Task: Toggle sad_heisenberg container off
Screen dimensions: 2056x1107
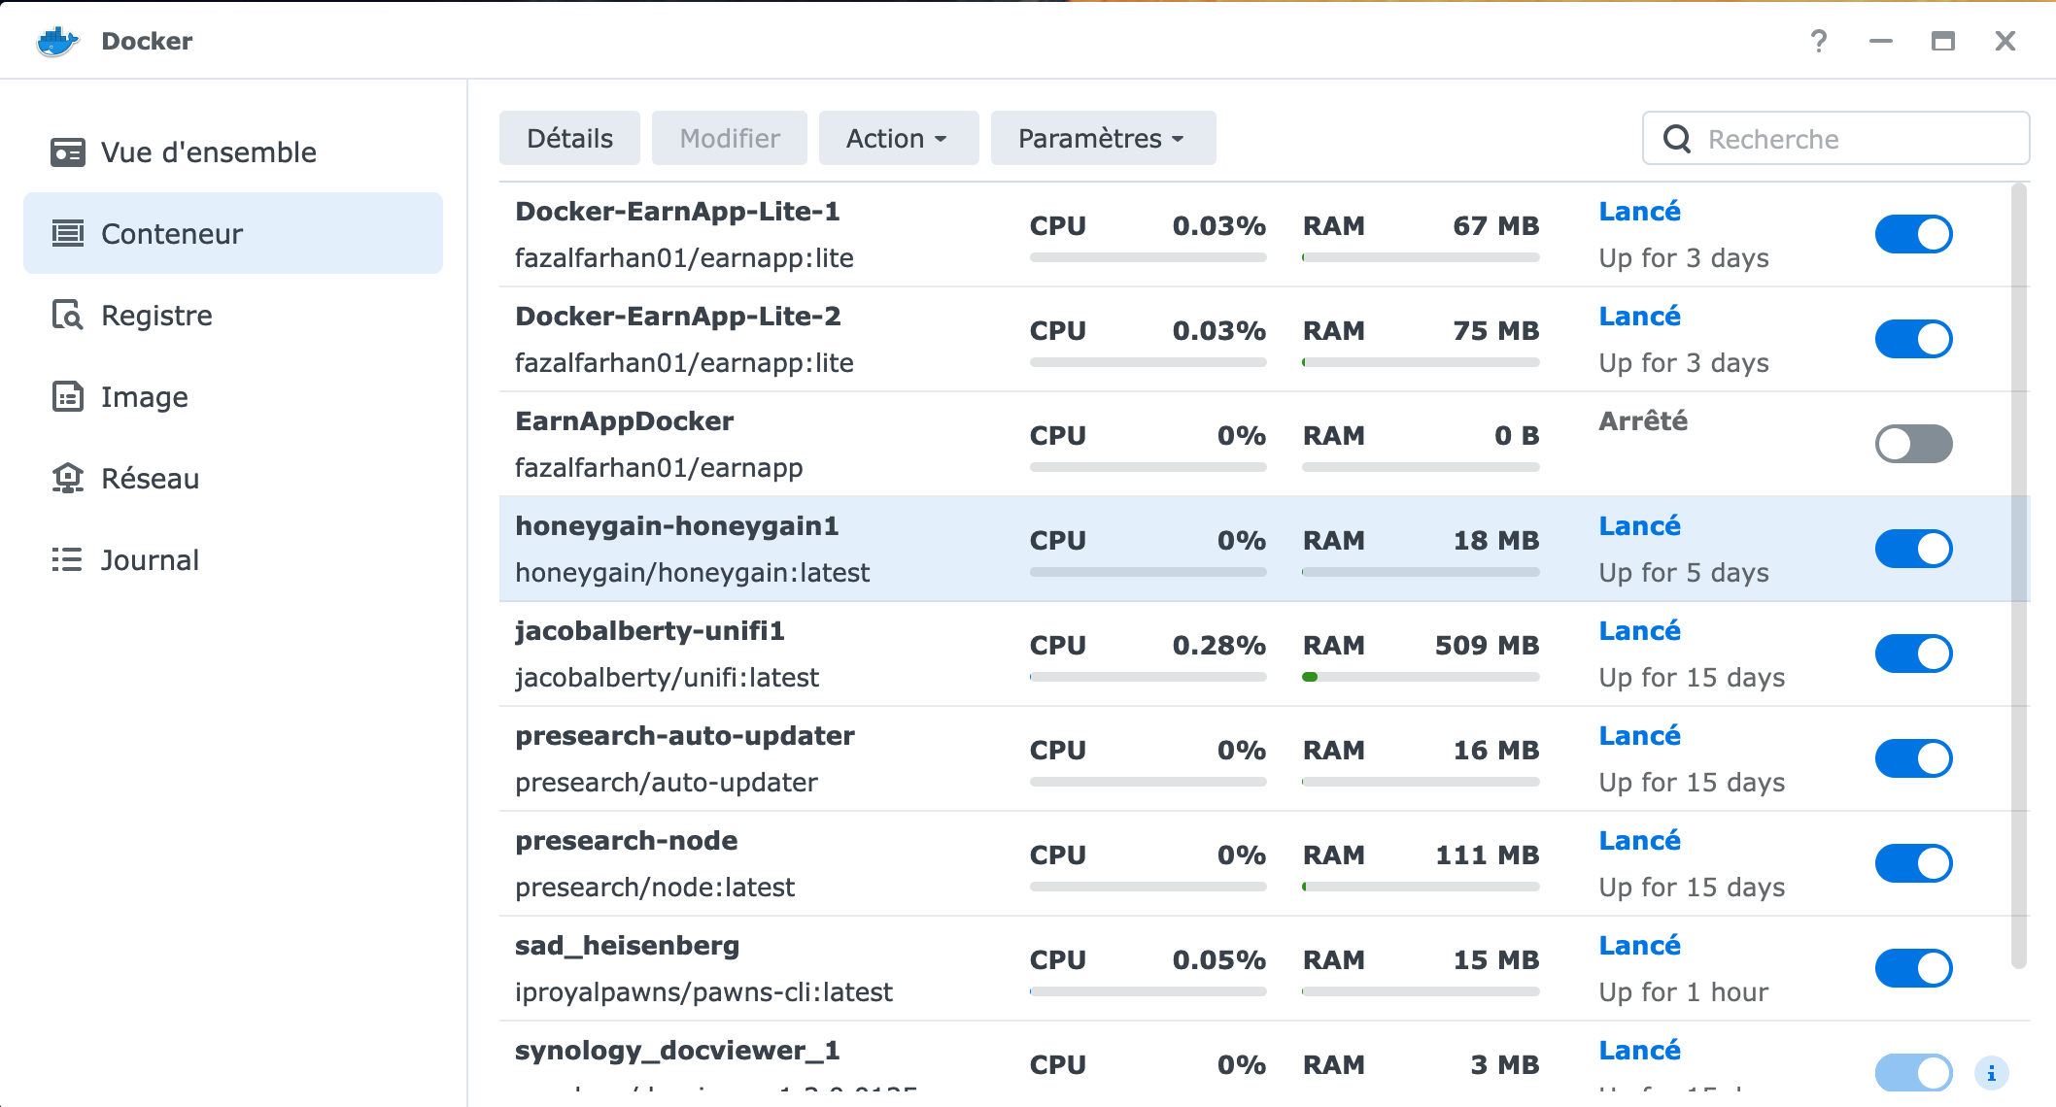Action: tap(1914, 968)
